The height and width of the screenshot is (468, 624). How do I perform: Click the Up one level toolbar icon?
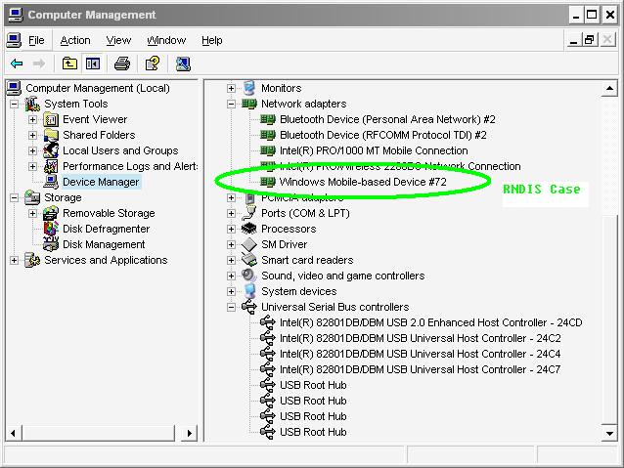69,64
